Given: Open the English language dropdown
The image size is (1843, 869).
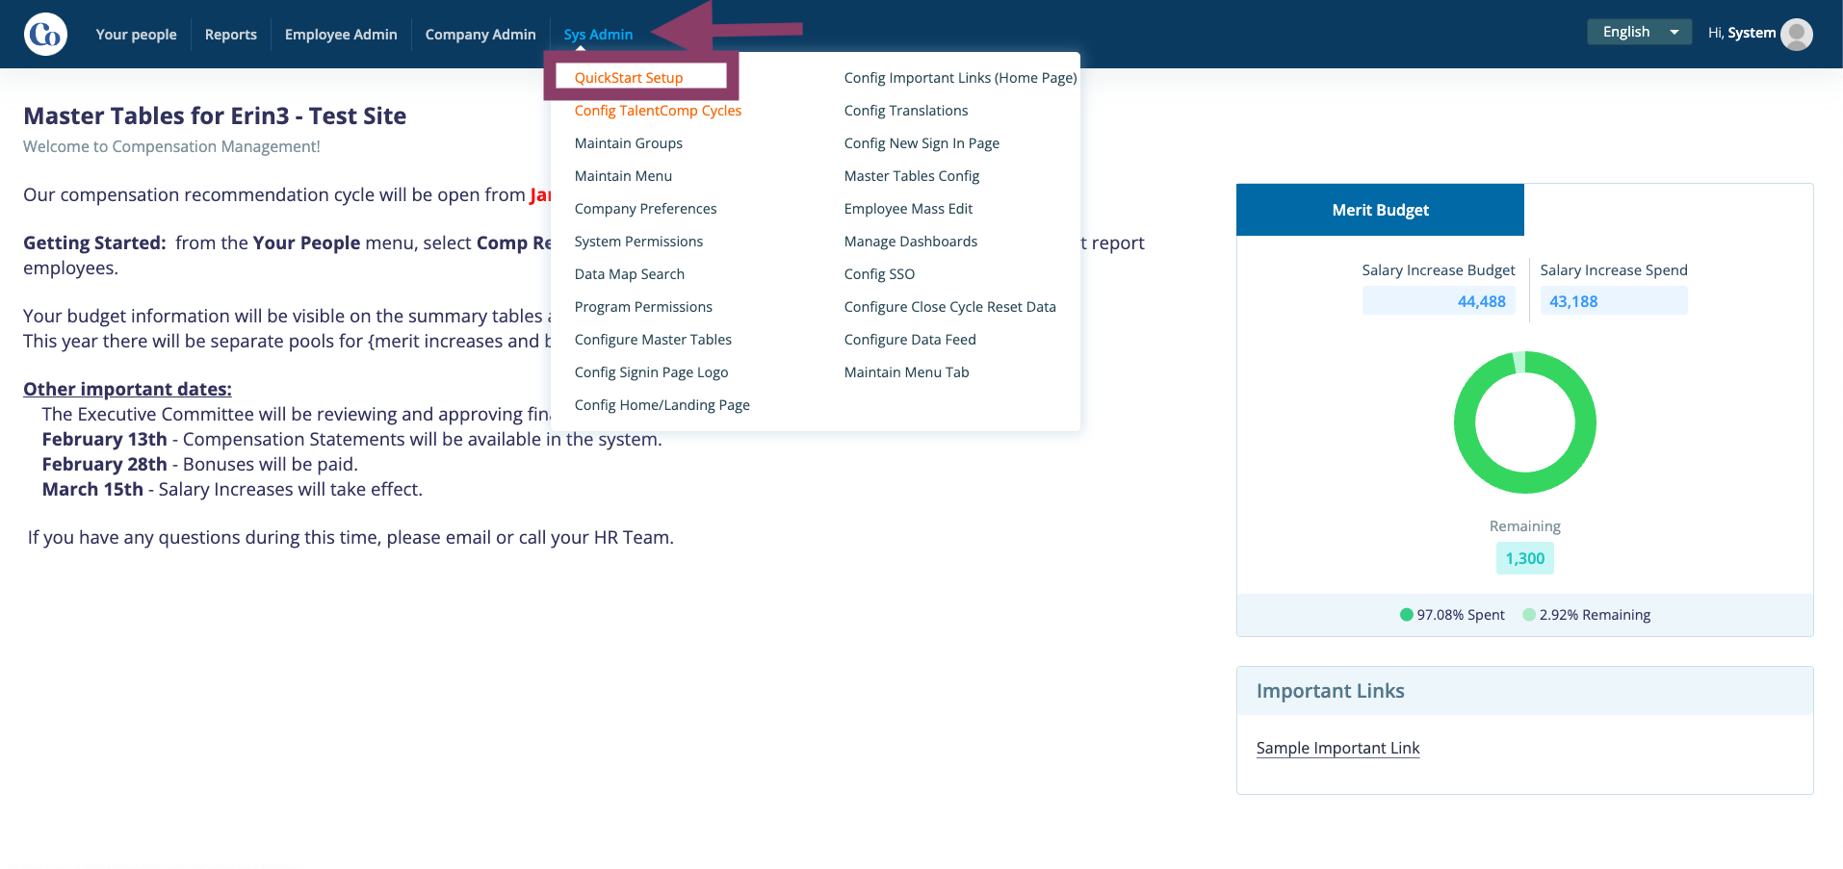Looking at the screenshot, I should [1639, 32].
